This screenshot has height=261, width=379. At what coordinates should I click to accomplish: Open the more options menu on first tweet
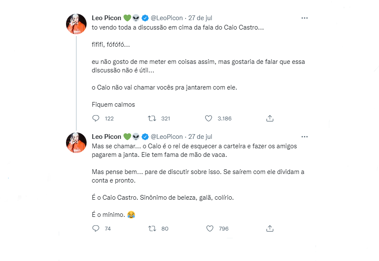(x=304, y=18)
